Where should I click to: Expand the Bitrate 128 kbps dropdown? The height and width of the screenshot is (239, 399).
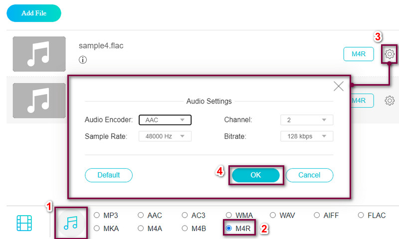coord(307,136)
